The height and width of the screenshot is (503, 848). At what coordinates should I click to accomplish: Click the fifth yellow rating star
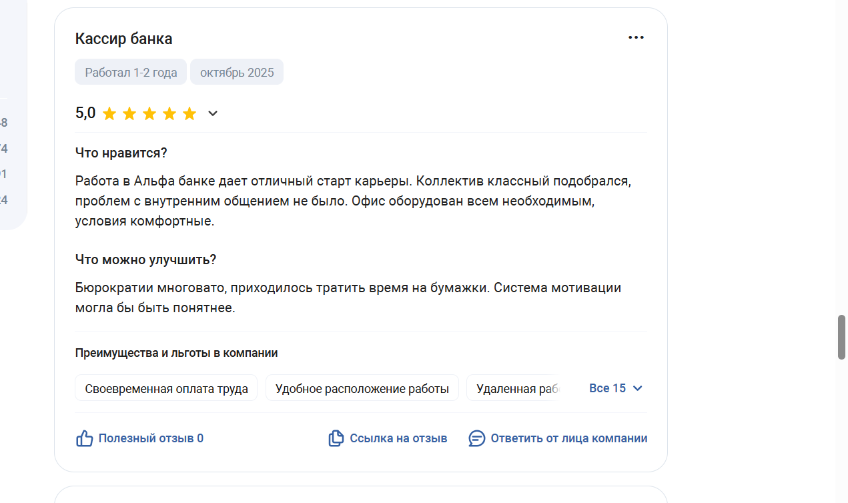coord(189,114)
